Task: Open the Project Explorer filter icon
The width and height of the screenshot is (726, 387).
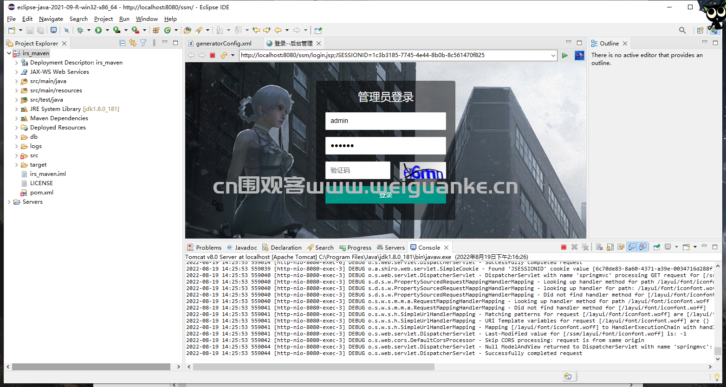Action: [143, 43]
